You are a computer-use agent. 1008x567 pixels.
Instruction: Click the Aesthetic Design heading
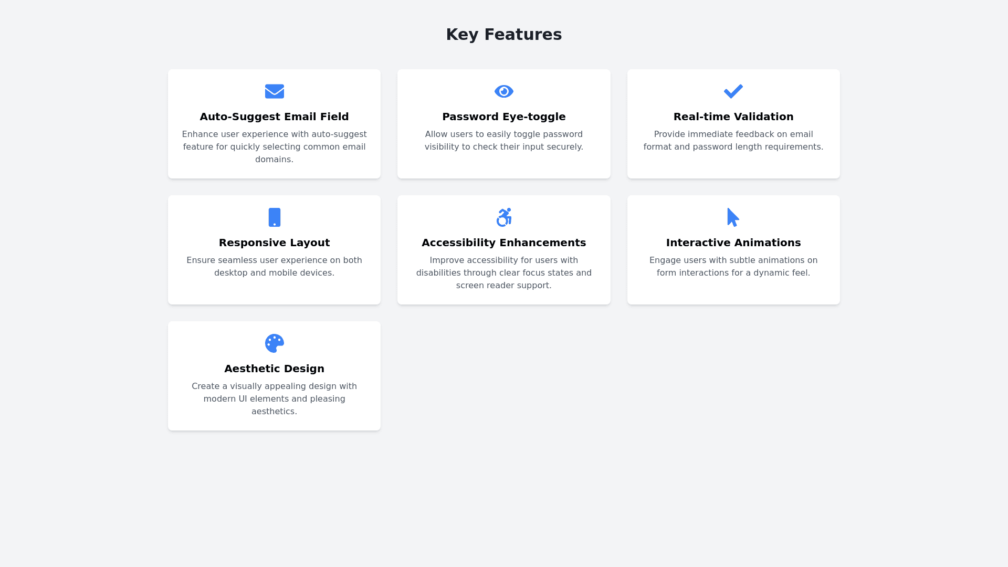pyautogui.click(x=274, y=369)
